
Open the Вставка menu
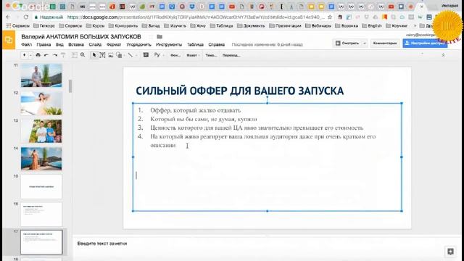click(x=76, y=45)
